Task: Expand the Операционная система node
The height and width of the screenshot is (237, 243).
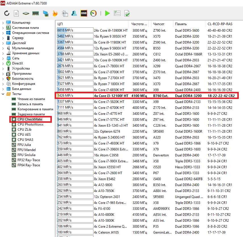Action: [x=3, y=33]
